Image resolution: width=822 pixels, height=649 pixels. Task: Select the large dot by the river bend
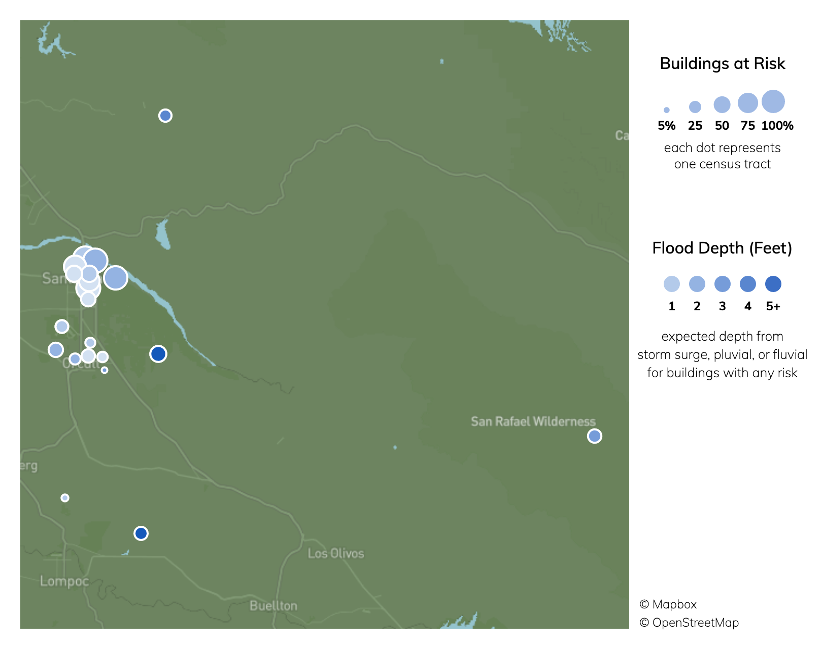(x=116, y=278)
